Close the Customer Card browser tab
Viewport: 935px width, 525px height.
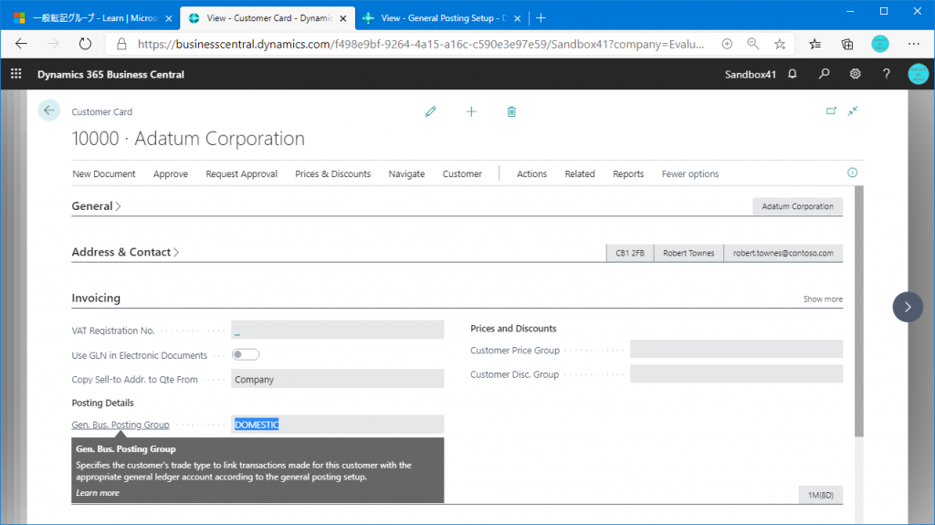[x=343, y=18]
